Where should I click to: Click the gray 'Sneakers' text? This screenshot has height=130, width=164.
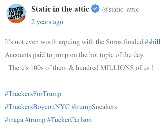coord(104,107)
